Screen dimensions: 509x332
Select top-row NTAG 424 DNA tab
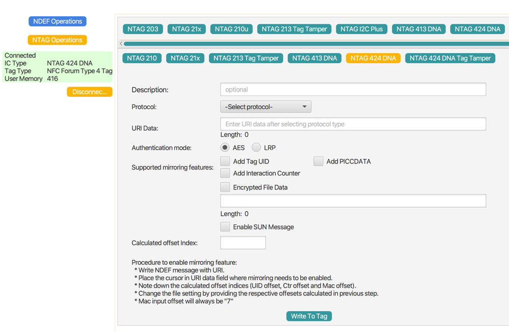[477, 29]
